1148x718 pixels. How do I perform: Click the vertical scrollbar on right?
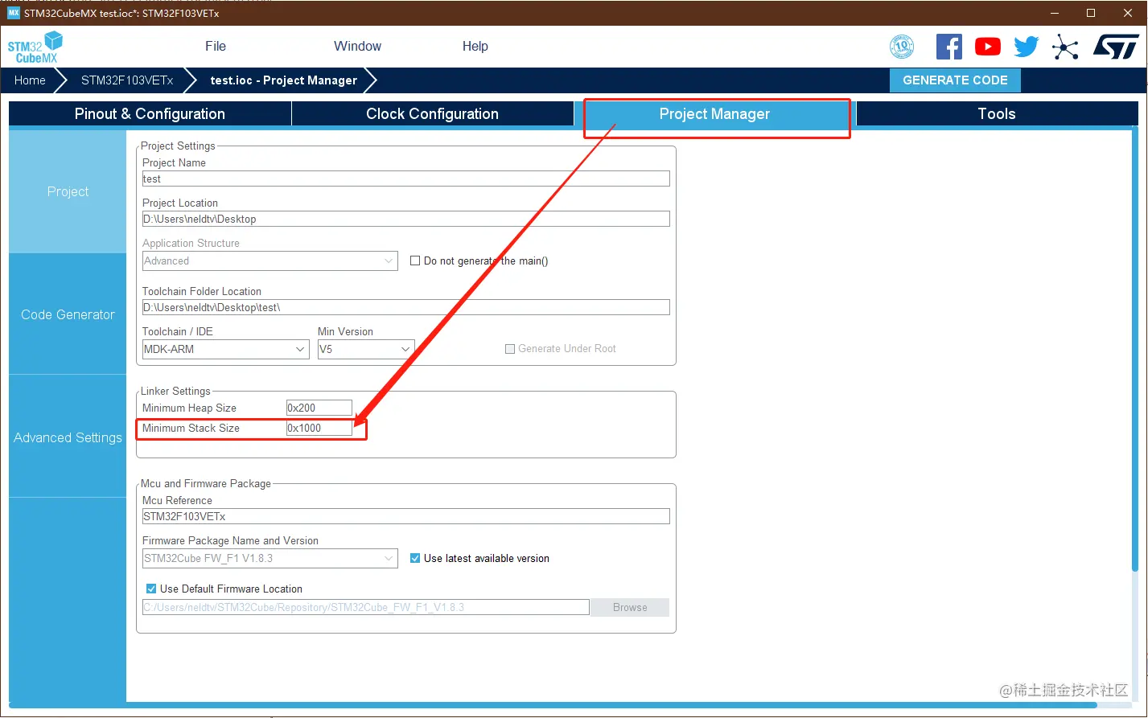pos(1136,350)
